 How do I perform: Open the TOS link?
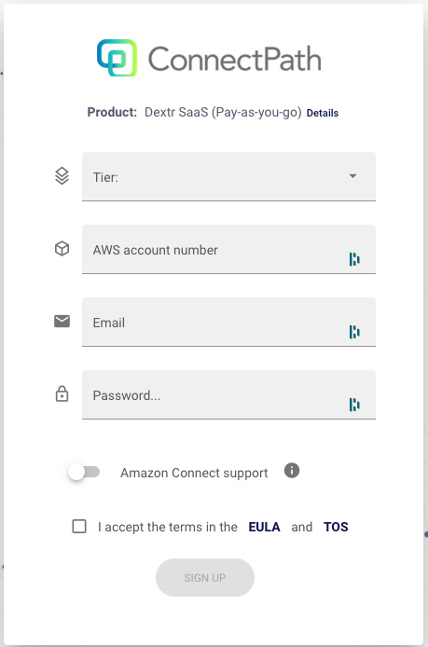coord(336,527)
